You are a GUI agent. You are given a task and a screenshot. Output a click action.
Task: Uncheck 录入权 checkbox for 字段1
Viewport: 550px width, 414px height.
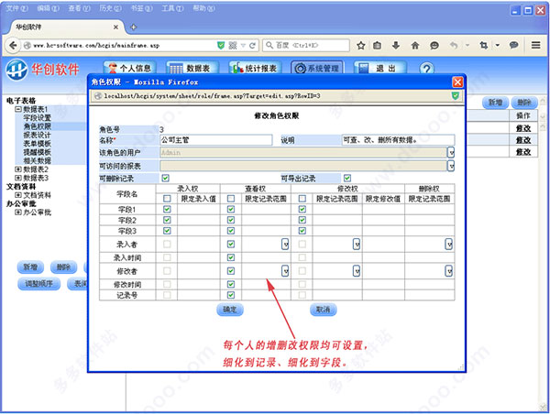pyautogui.click(x=167, y=209)
